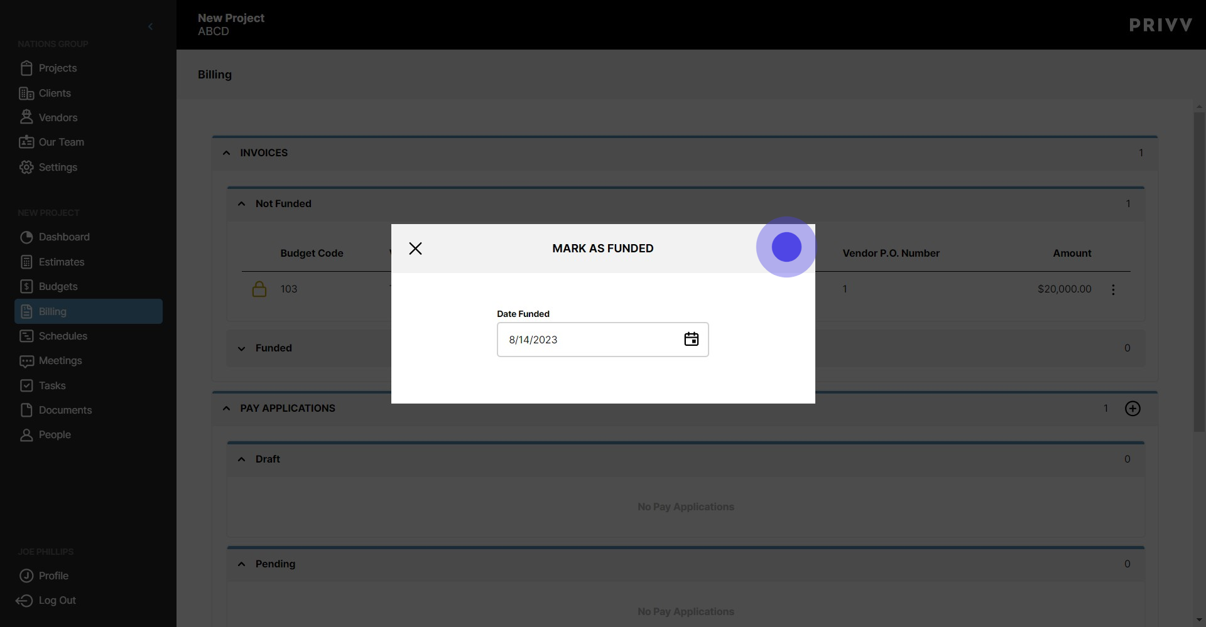The height and width of the screenshot is (627, 1206).
Task: Go to Documents menu item
Action: (x=65, y=410)
